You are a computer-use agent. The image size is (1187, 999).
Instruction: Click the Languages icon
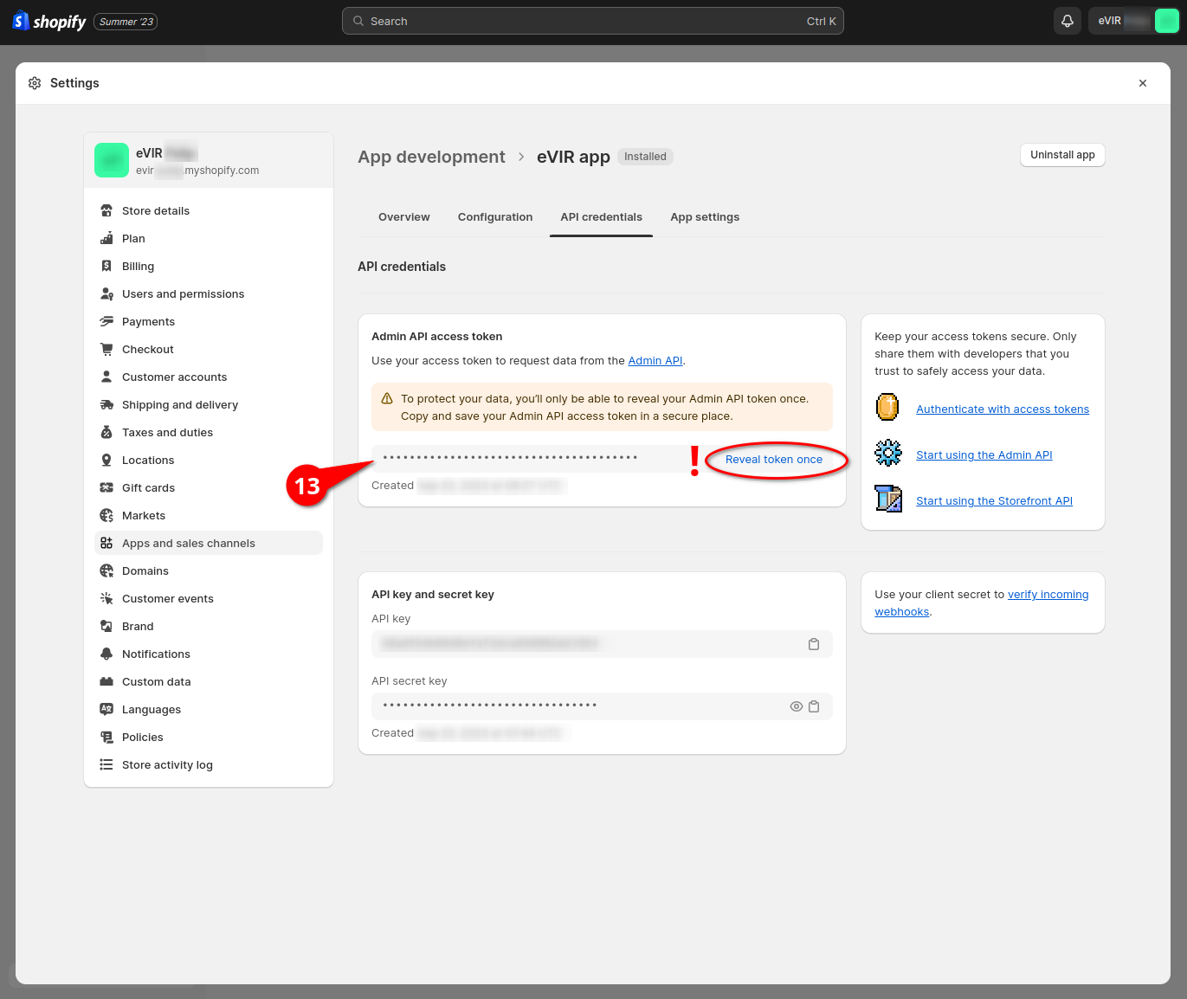106,709
